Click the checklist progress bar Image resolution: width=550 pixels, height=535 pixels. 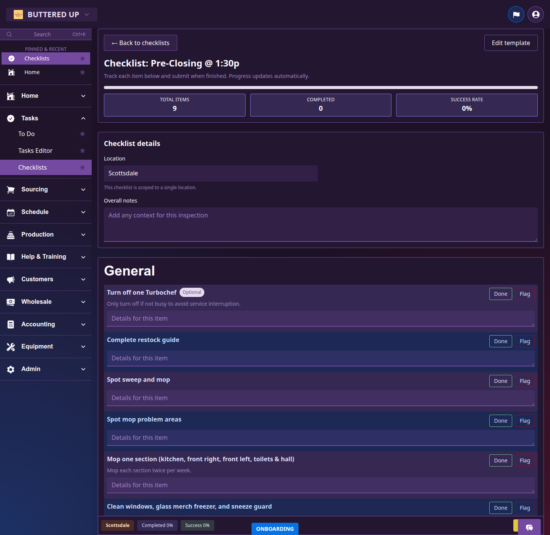click(x=321, y=88)
